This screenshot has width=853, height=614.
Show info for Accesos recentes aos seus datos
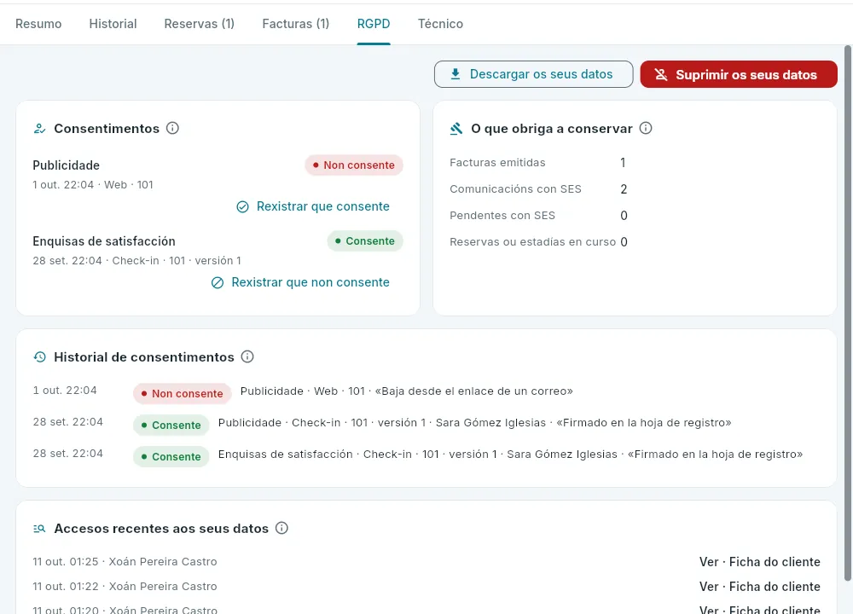(x=281, y=528)
